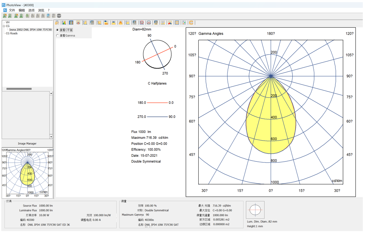Click the Image Manager button
365x232 pixels.
(x=27, y=143)
